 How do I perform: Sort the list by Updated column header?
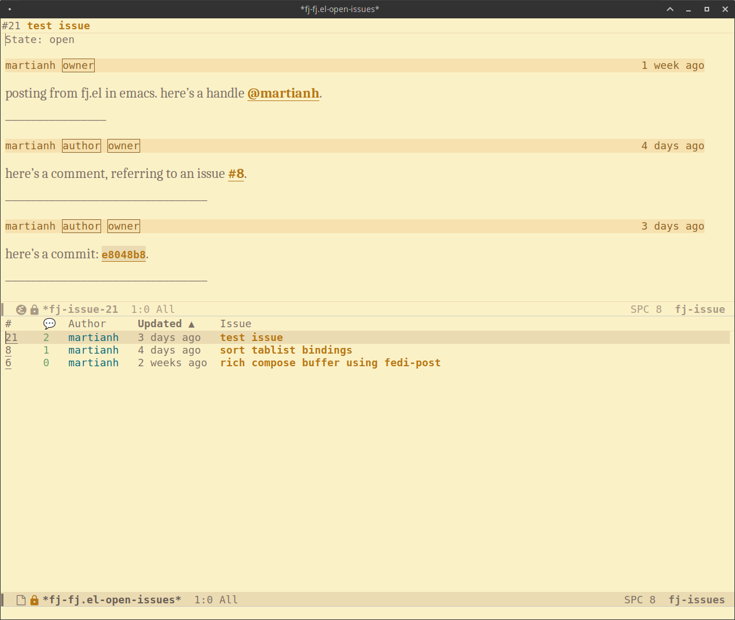[x=160, y=324]
